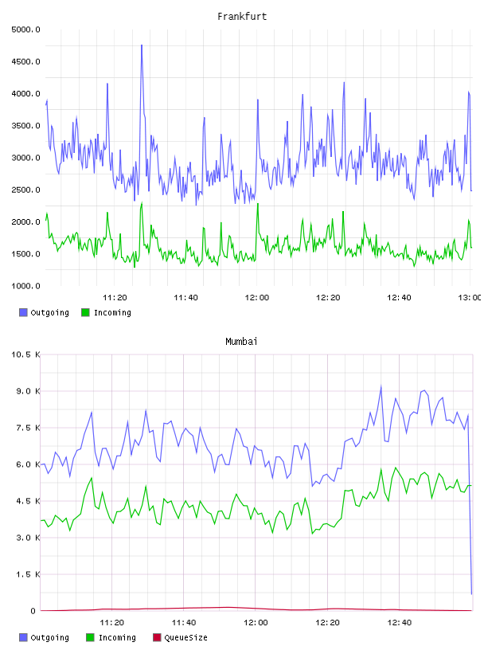The image size is (484, 650).
Task: Click the 2500.0 y-axis label on Frankfurt chart
Action: 25,190
